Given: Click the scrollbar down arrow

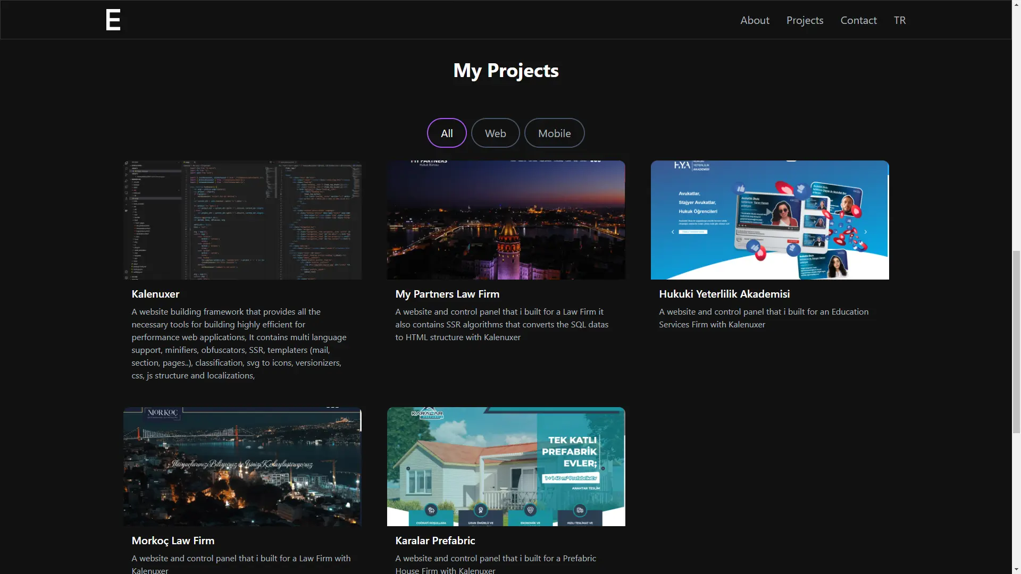Looking at the screenshot, I should tap(1016, 569).
